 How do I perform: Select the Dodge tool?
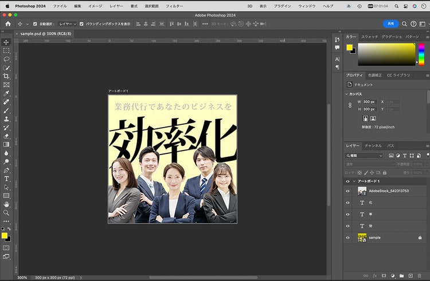[x=6, y=162]
